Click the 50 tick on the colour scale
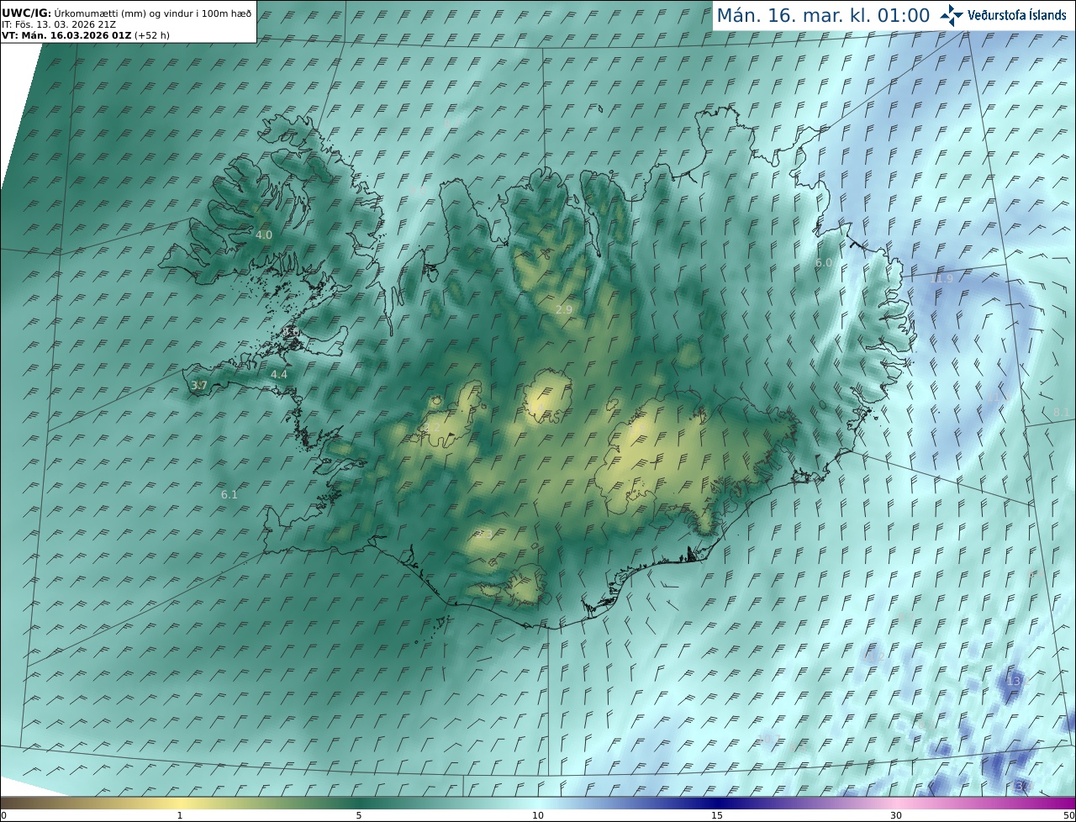 (x=1069, y=815)
